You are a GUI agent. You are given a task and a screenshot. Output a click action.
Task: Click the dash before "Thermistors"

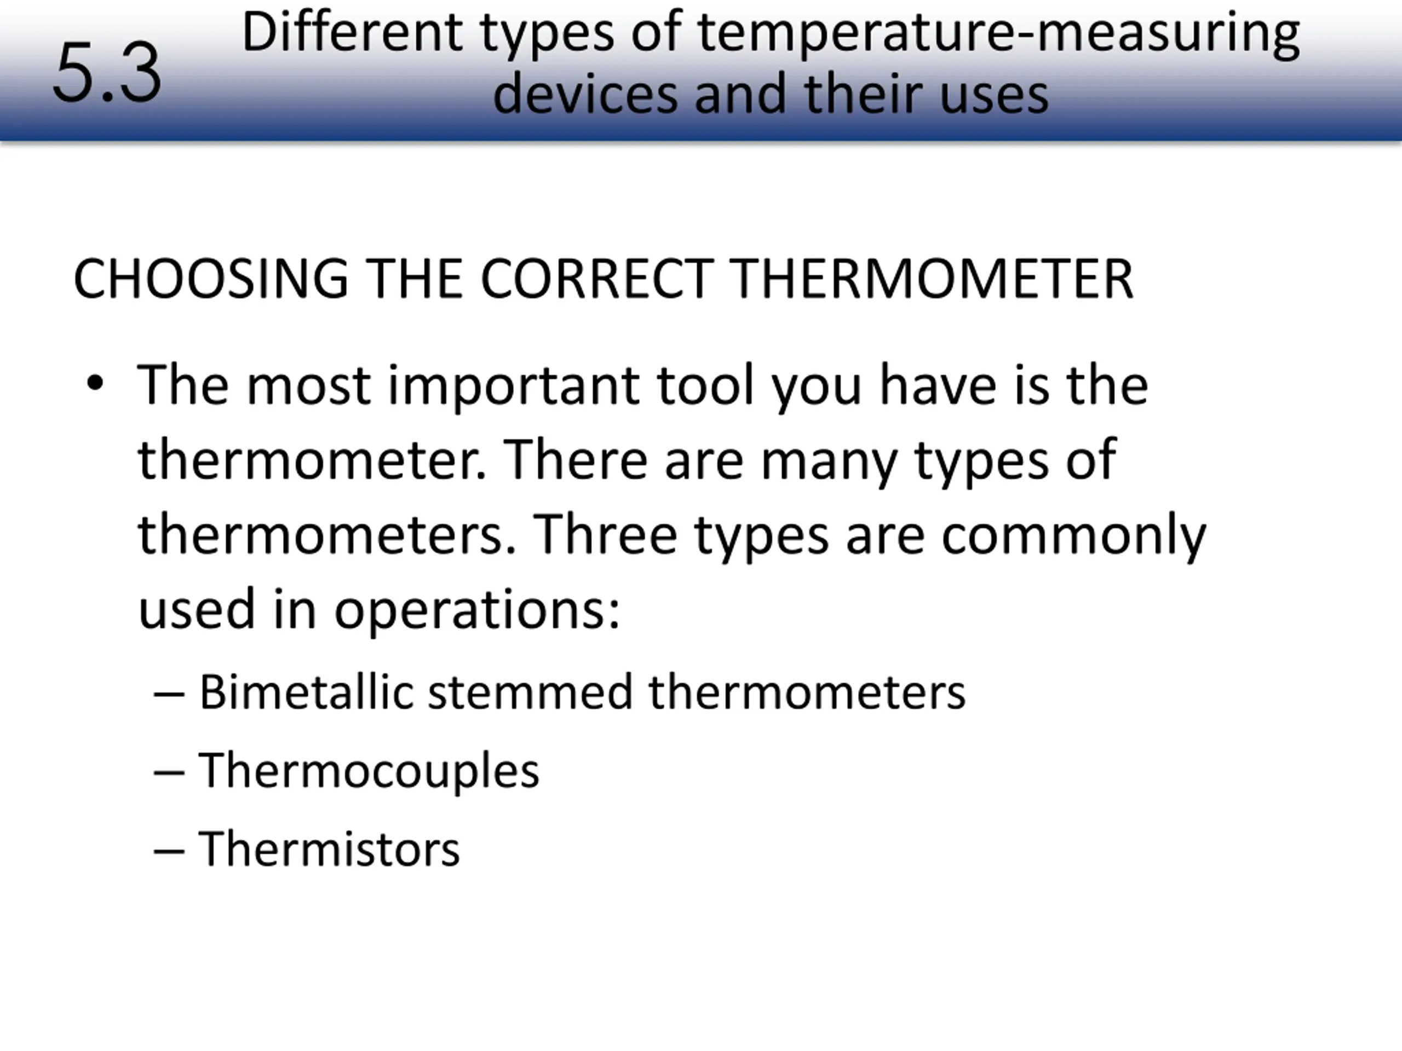[x=169, y=851]
